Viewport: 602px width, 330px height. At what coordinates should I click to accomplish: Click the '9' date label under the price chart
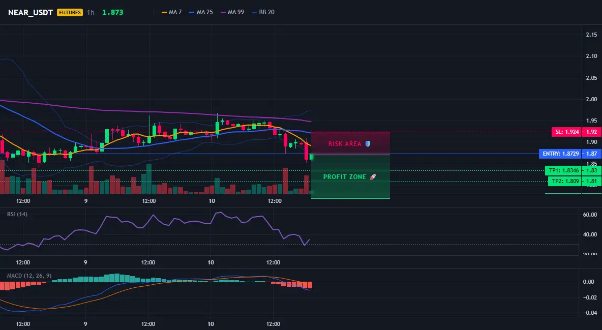(x=85, y=201)
